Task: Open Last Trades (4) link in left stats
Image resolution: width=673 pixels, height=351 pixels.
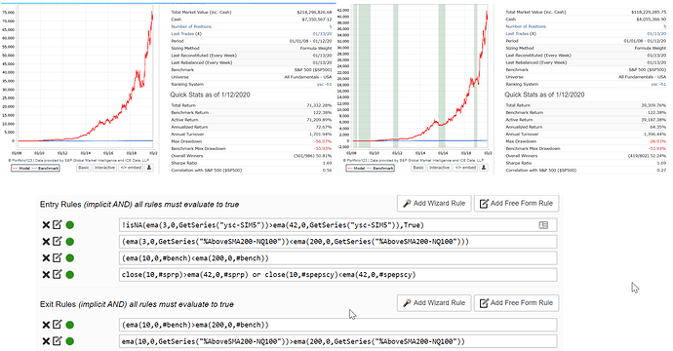Action: click(x=186, y=34)
